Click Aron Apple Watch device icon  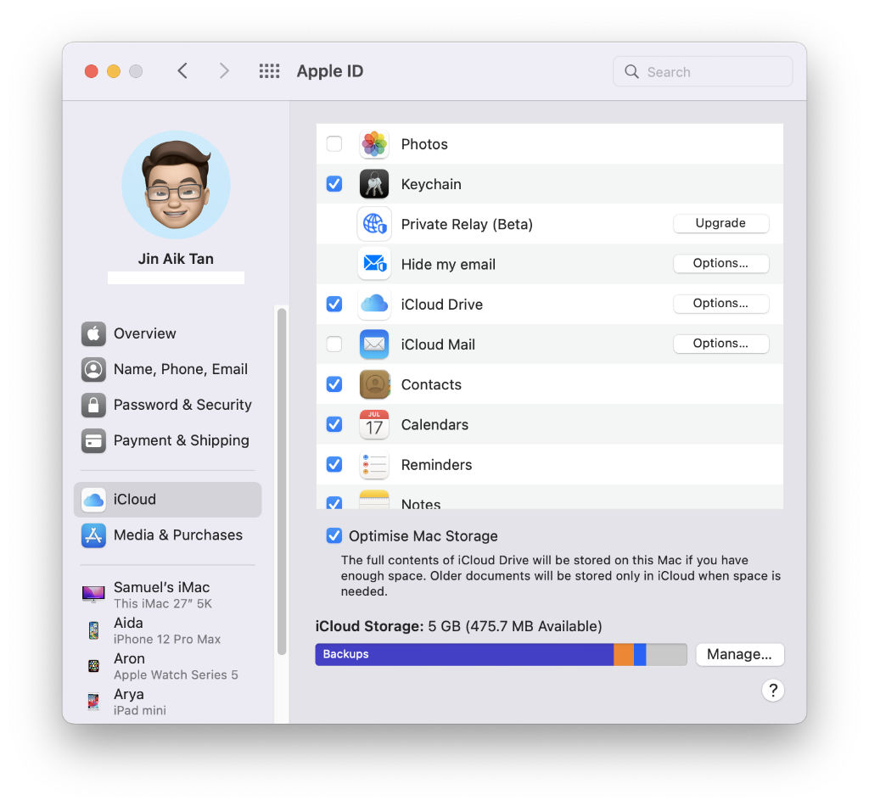click(93, 665)
